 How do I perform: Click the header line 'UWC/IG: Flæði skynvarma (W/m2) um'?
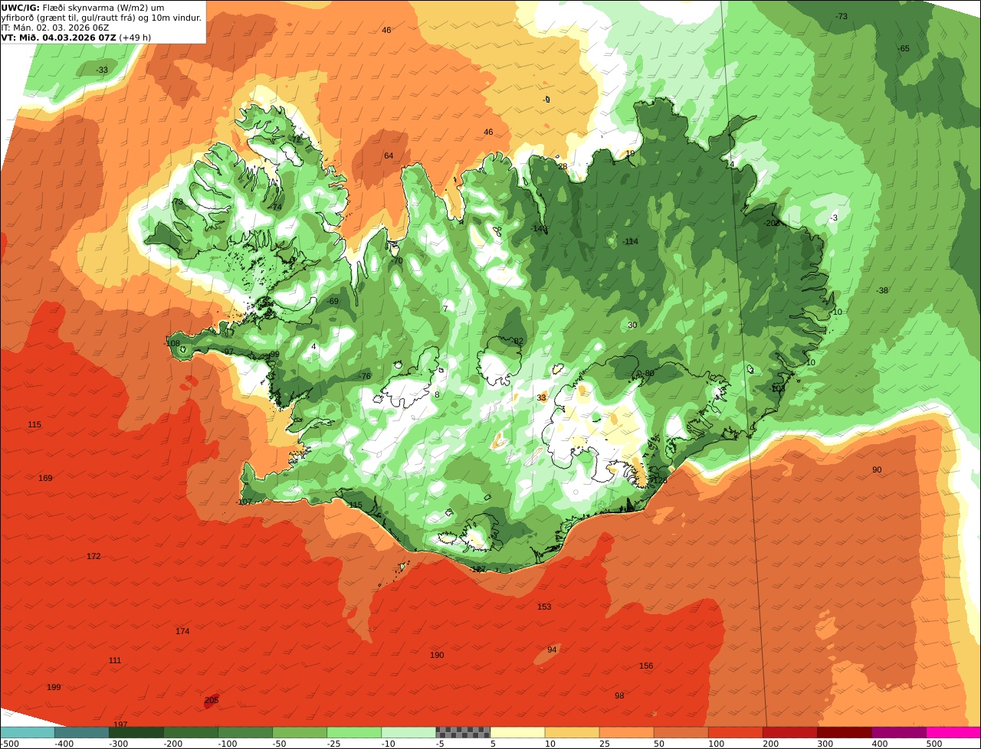tap(83, 8)
